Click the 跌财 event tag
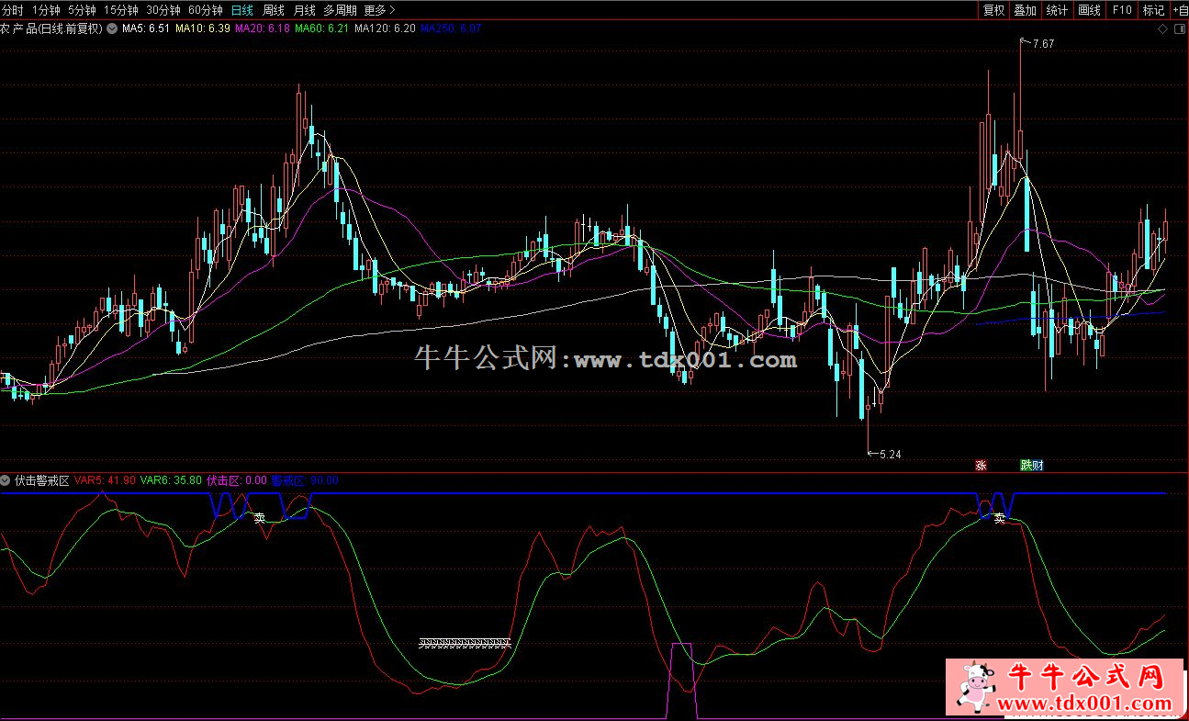1189x721 pixels. (x=1032, y=466)
